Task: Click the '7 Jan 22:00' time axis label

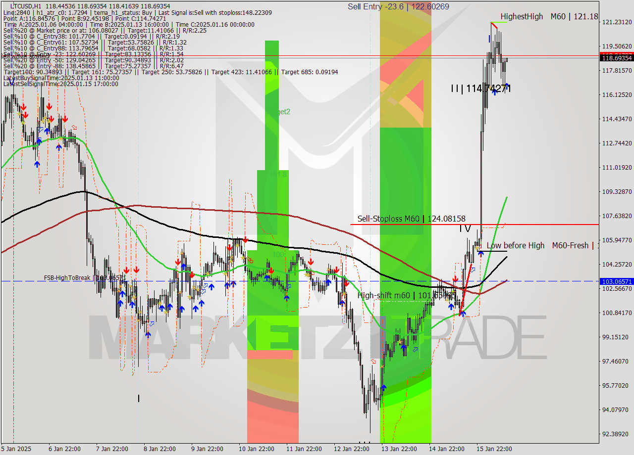Action: [x=112, y=449]
